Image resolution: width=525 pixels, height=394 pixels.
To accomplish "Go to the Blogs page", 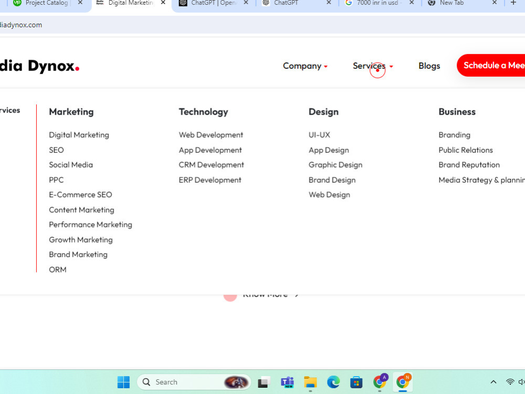I will point(429,66).
